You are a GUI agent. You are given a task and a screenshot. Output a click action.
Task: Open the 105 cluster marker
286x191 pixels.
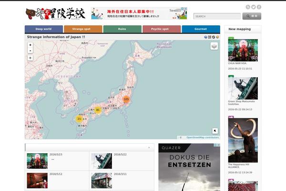click(126, 99)
